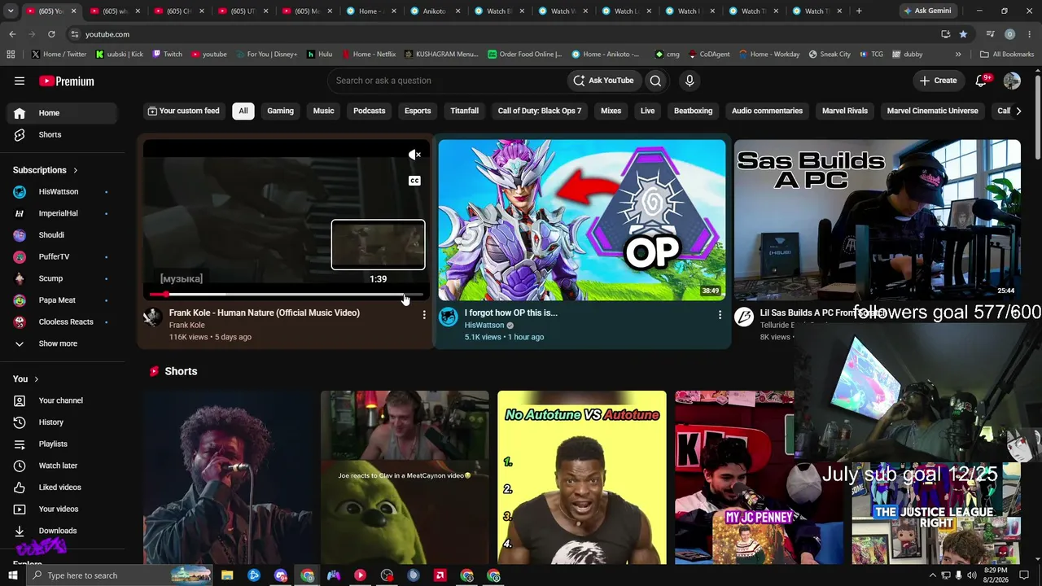Open the Home / Twitter bookmark
The width and height of the screenshot is (1042, 586).
click(x=59, y=55)
